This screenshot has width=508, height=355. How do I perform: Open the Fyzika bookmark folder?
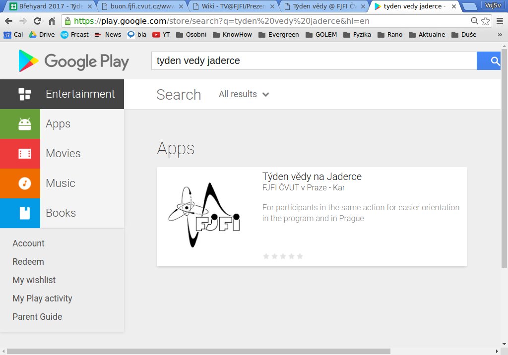tap(357, 34)
